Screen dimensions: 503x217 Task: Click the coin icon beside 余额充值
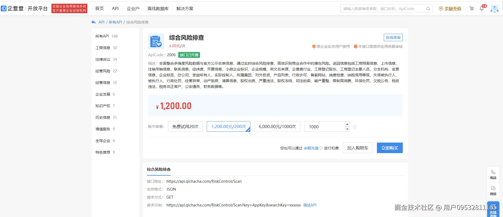441,9
